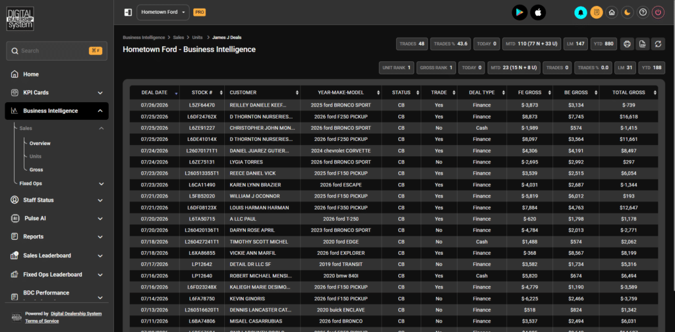
Task: Collapse the Sales submenu chevron
Action: click(102, 128)
